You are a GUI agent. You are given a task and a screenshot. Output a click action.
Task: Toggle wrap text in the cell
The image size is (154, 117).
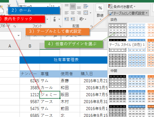tap(86, 6)
